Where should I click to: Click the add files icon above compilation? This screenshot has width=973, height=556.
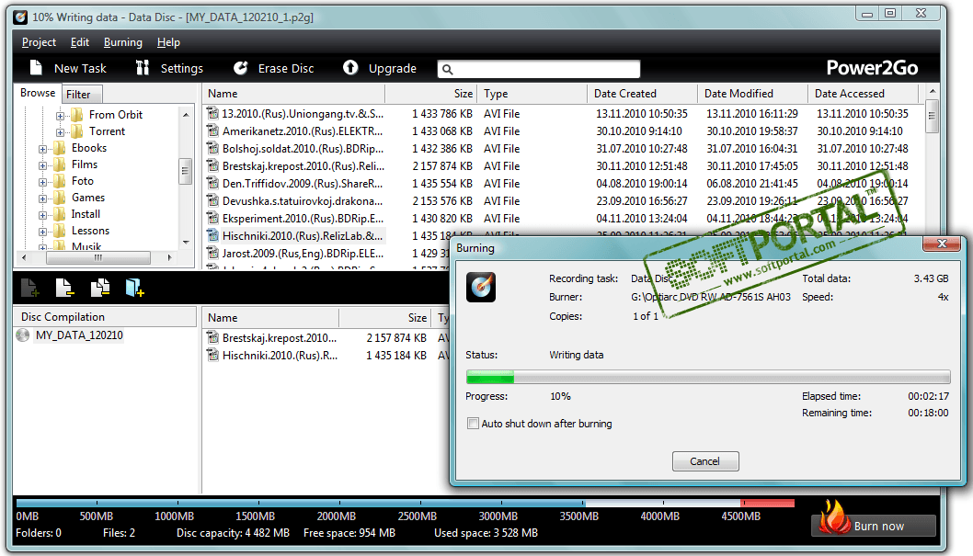(x=29, y=288)
